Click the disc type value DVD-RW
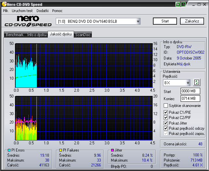 [184, 47]
